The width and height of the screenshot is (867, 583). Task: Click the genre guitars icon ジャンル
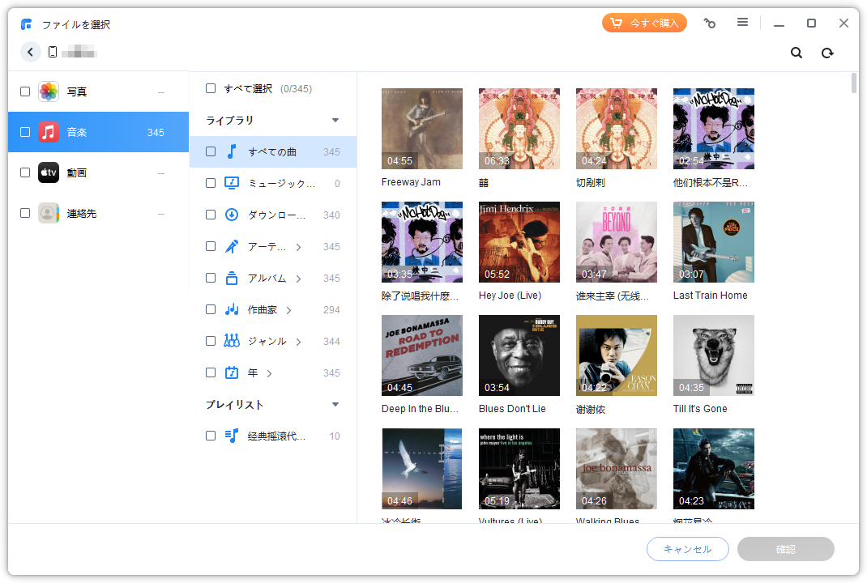232,341
